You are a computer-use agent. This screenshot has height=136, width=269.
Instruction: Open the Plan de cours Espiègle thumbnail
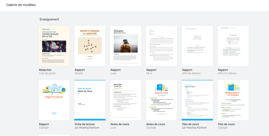click(233, 100)
